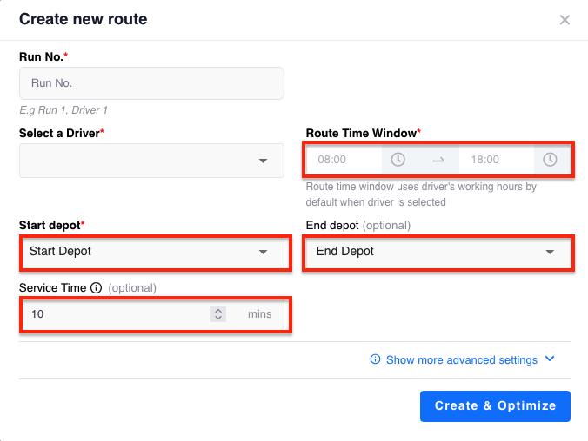Click the arrow between route times
This screenshot has width=588, height=441.
point(438,160)
